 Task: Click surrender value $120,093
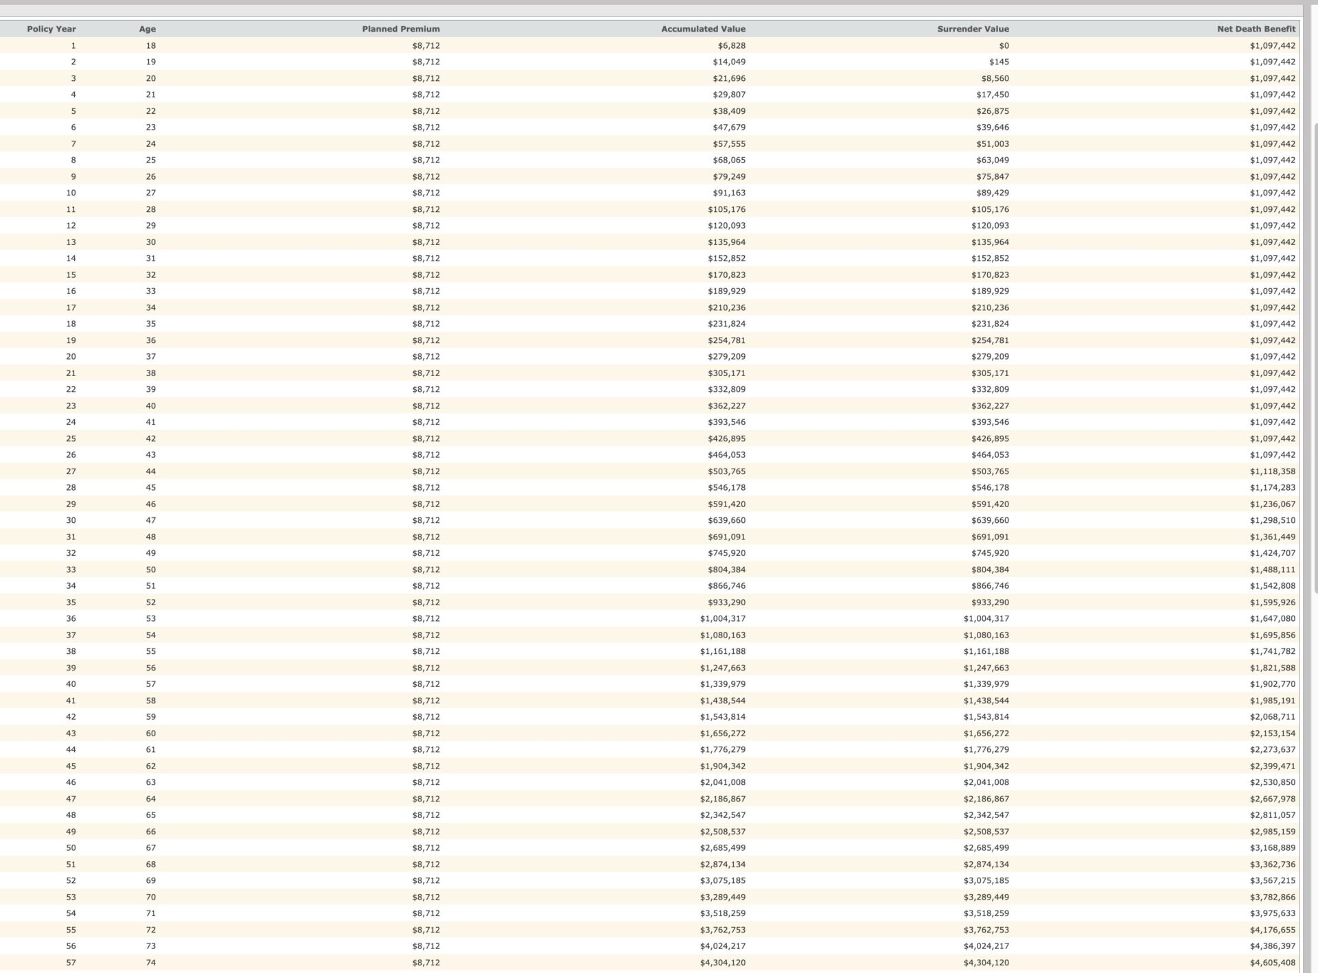click(990, 225)
